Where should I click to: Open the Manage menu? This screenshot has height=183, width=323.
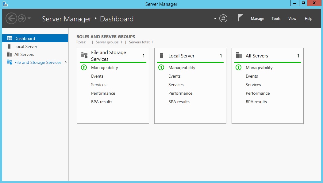pyautogui.click(x=257, y=19)
